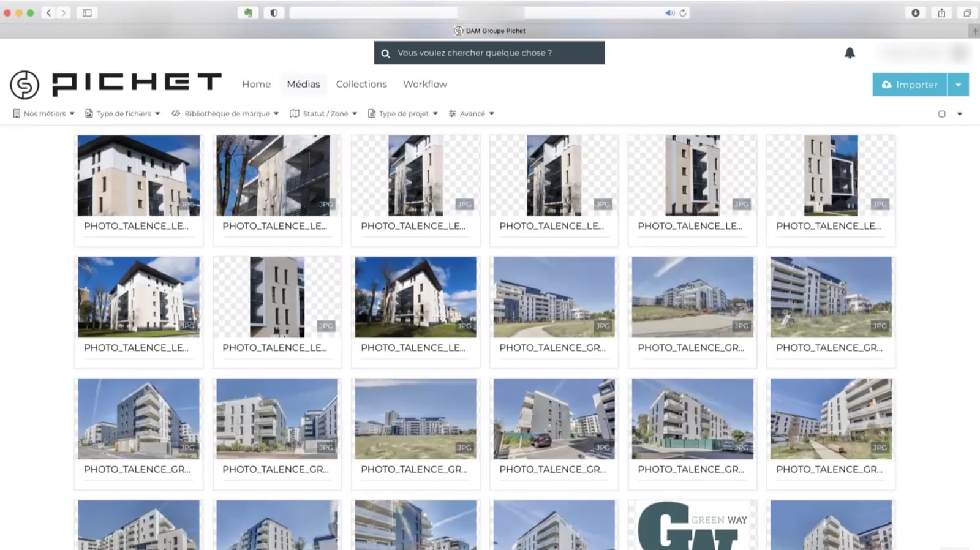Click the Bibliothèque de marque icon
The width and height of the screenshot is (980, 550).
(176, 113)
